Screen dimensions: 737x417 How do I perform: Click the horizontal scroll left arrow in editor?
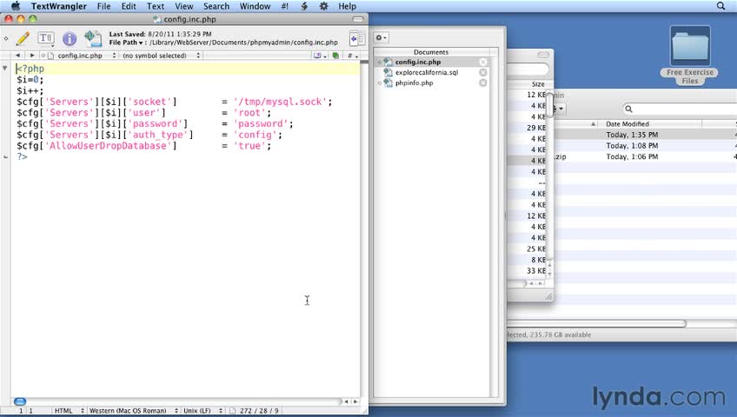347,401
